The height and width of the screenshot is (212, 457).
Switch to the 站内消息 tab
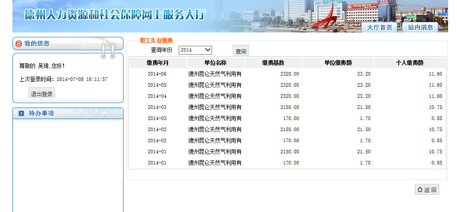(420, 28)
